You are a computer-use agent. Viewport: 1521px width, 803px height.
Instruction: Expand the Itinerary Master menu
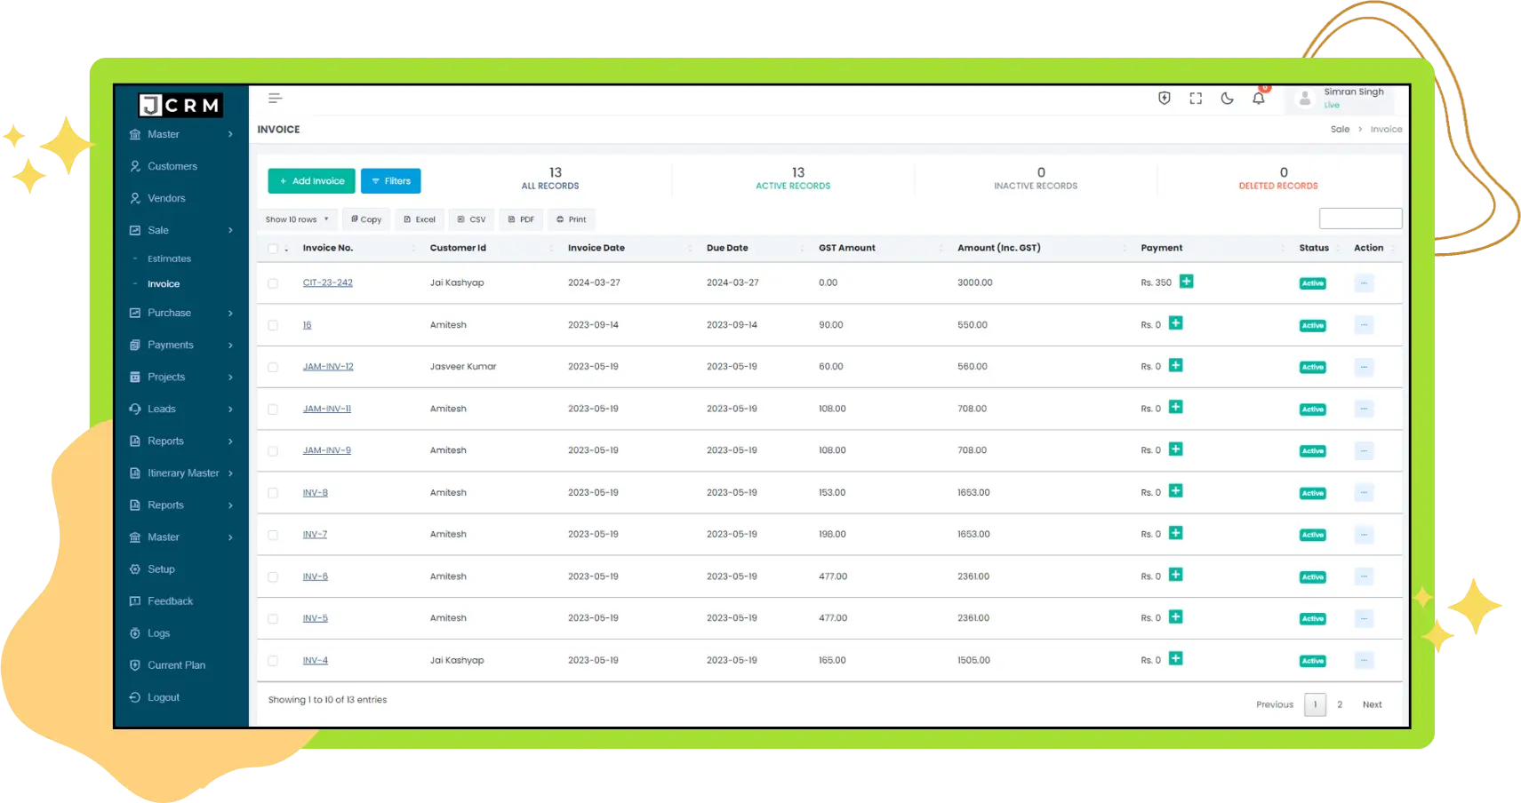(181, 473)
